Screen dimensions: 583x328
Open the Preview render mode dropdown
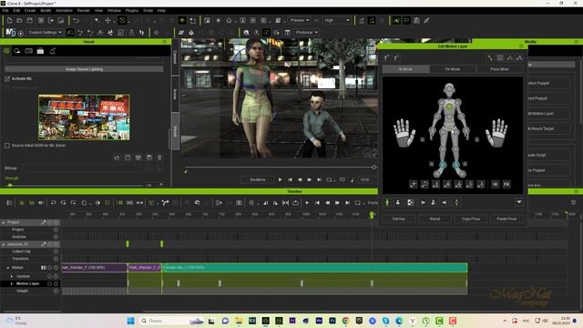pos(300,20)
